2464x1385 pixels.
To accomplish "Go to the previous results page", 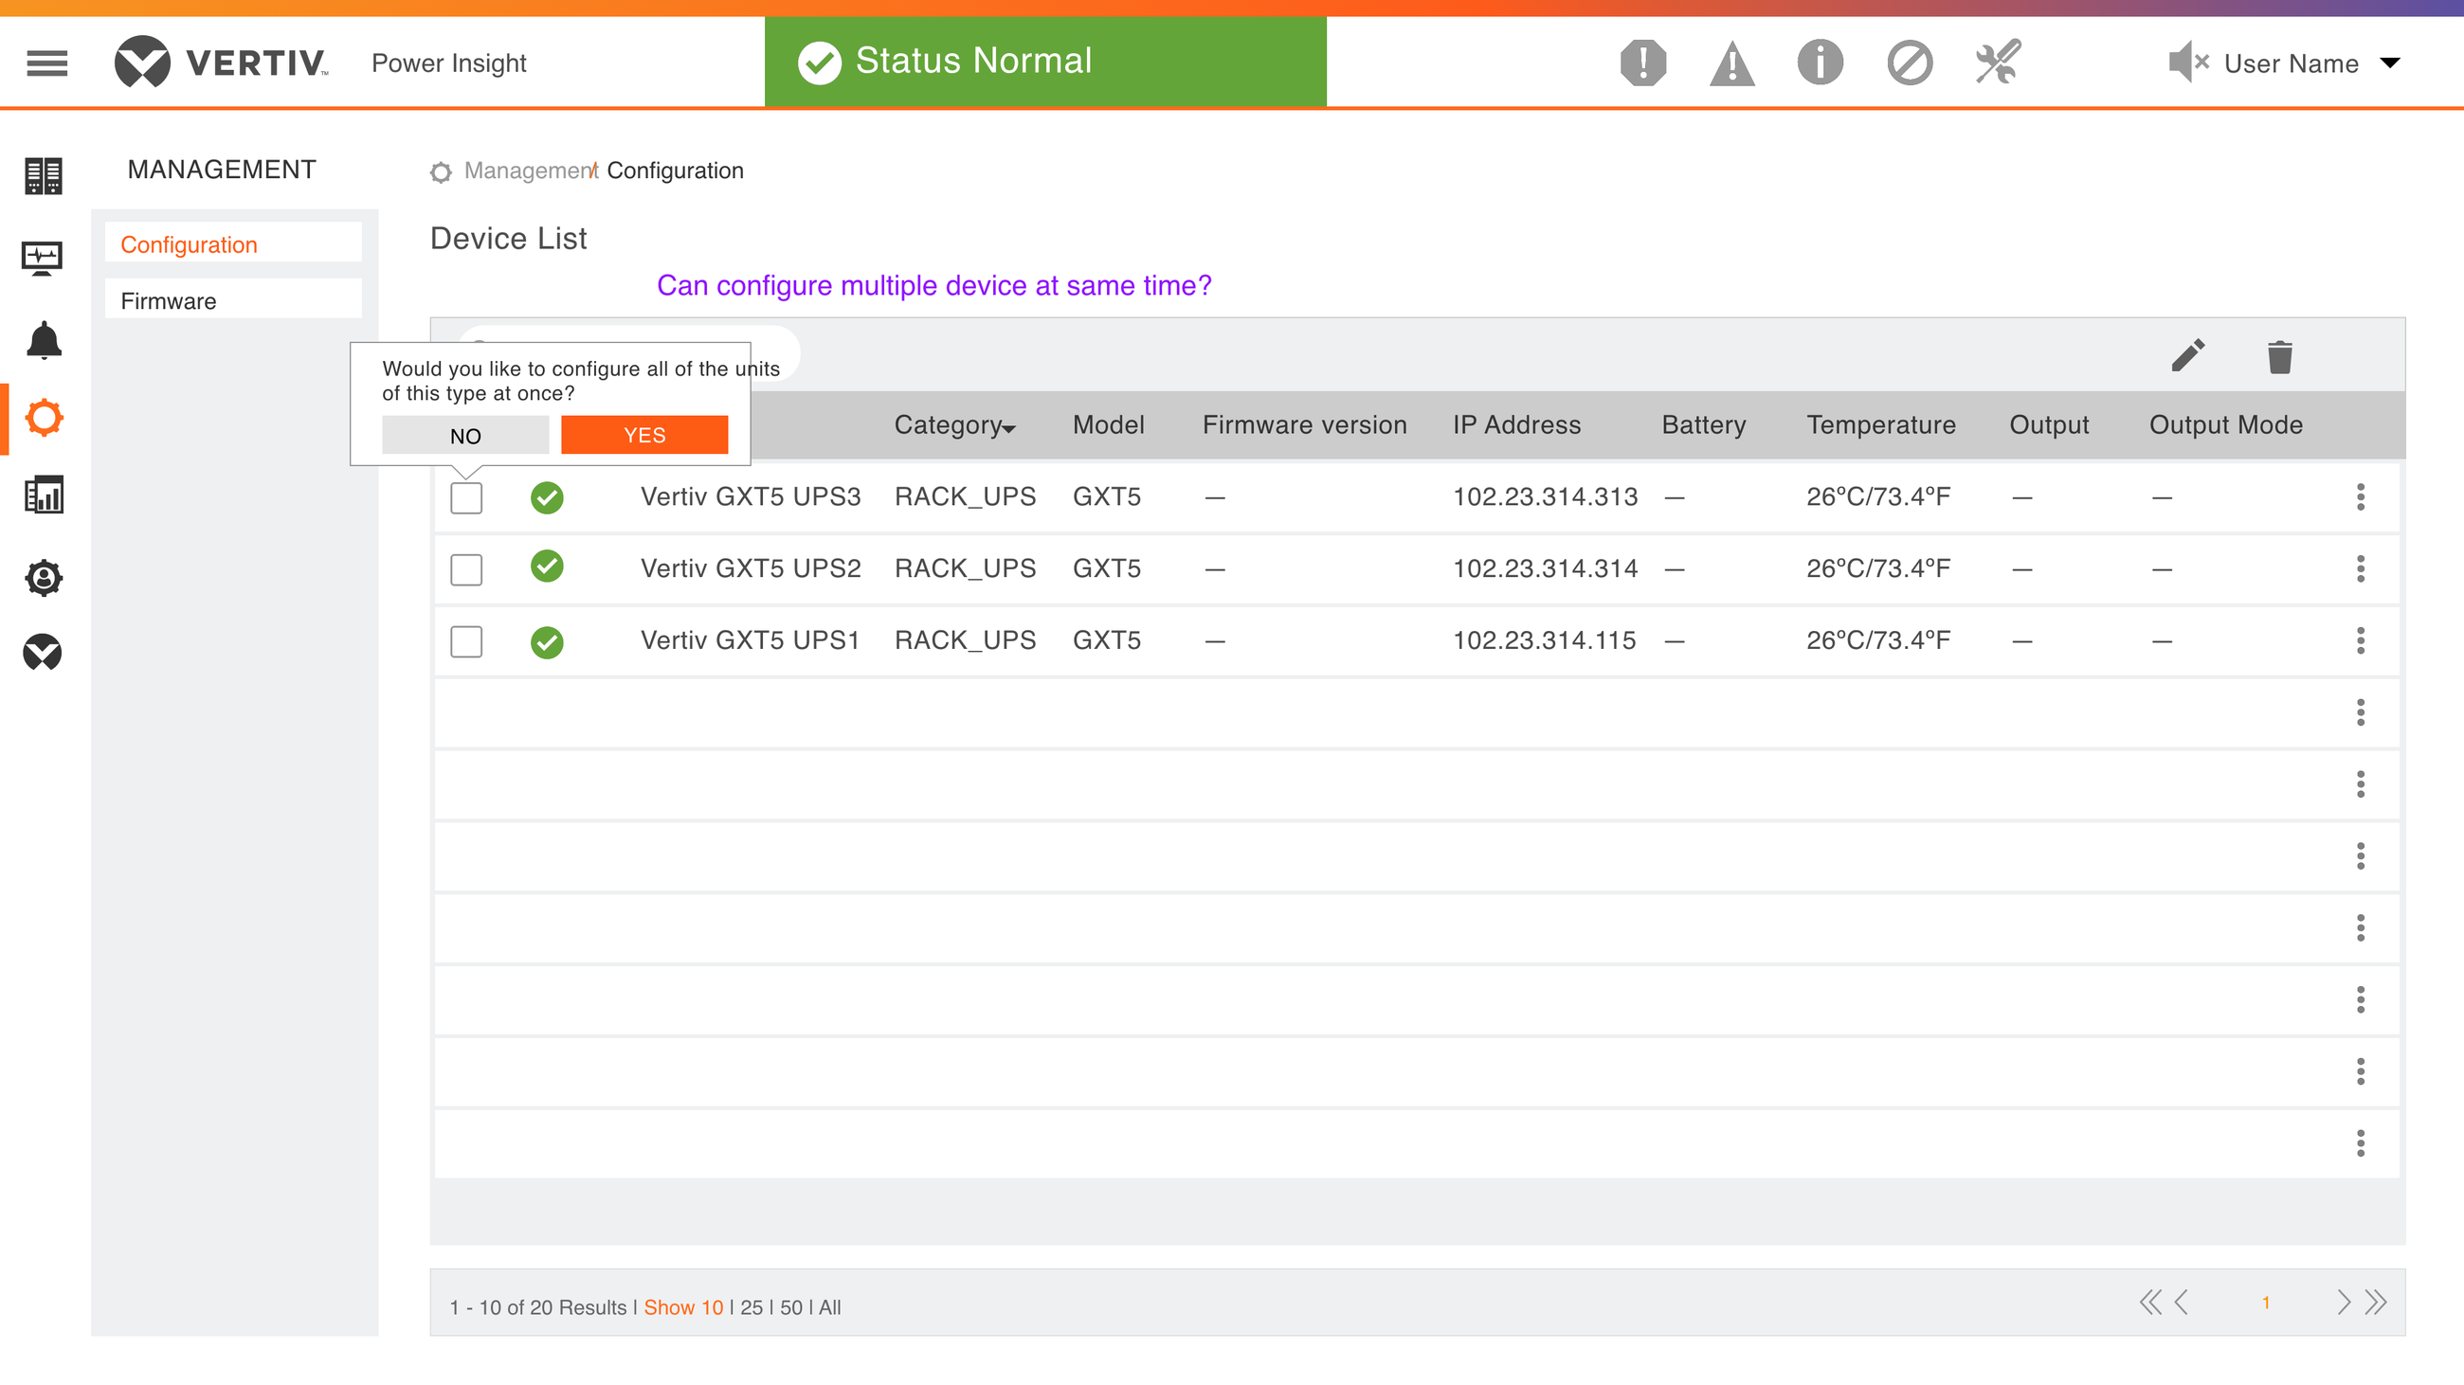I will [2181, 1303].
